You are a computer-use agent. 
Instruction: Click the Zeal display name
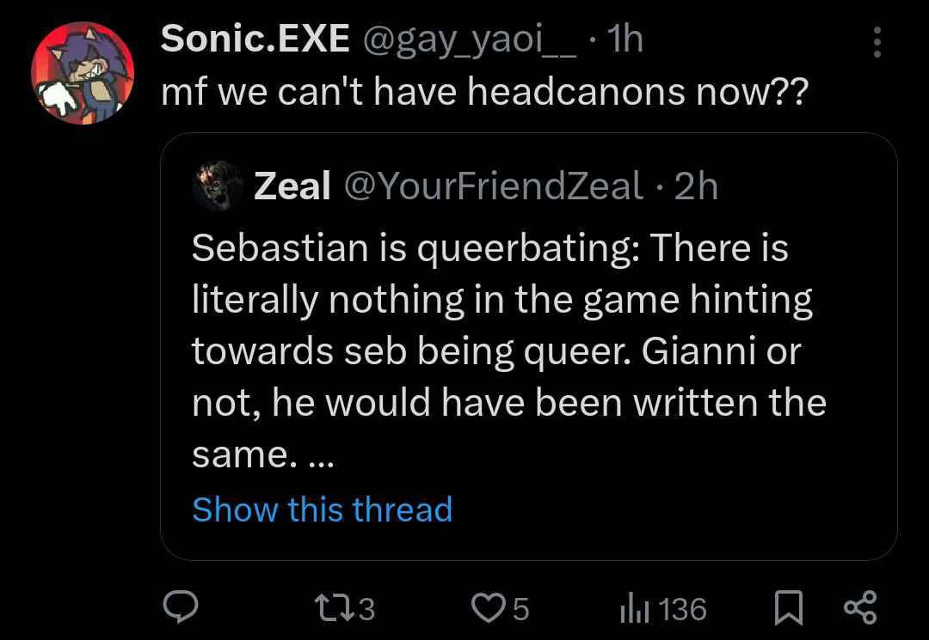coord(292,186)
